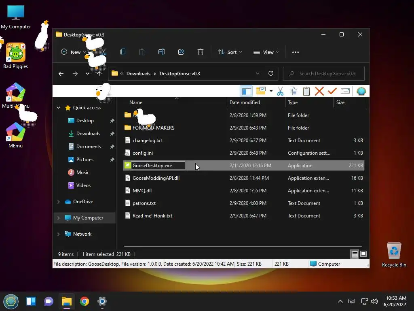Go back with the left arrow

tap(61, 74)
